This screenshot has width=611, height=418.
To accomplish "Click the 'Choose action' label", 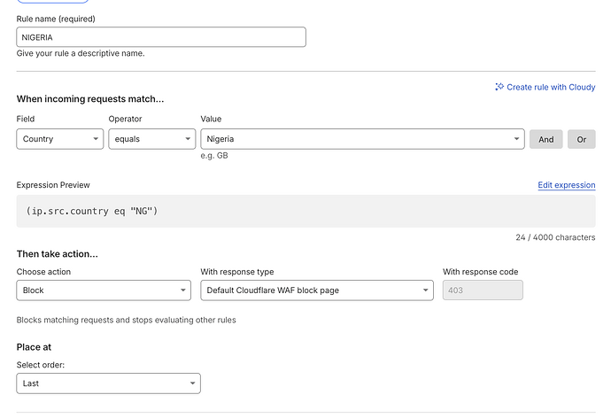I will [43, 272].
